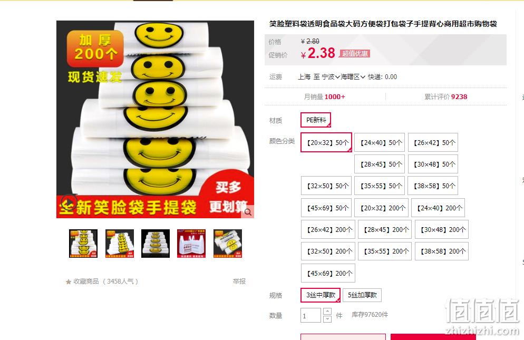
Task: Show the red-and-white bag thumbnail
Action: pyautogui.click(x=191, y=244)
